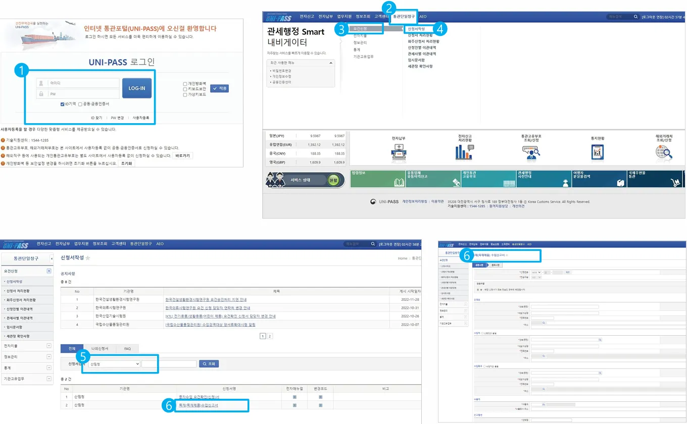Screen dimensions: 687x424
Task: Open the 전자신고 처리현황 bar chart icon
Action: [x=464, y=151]
